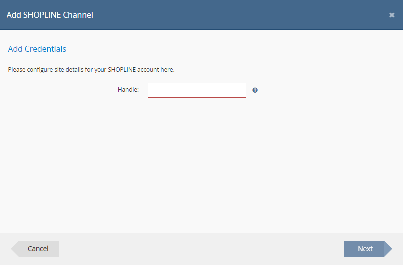Open the Handle field help tooltip icon
The width and height of the screenshot is (403, 267).
pyautogui.click(x=255, y=90)
